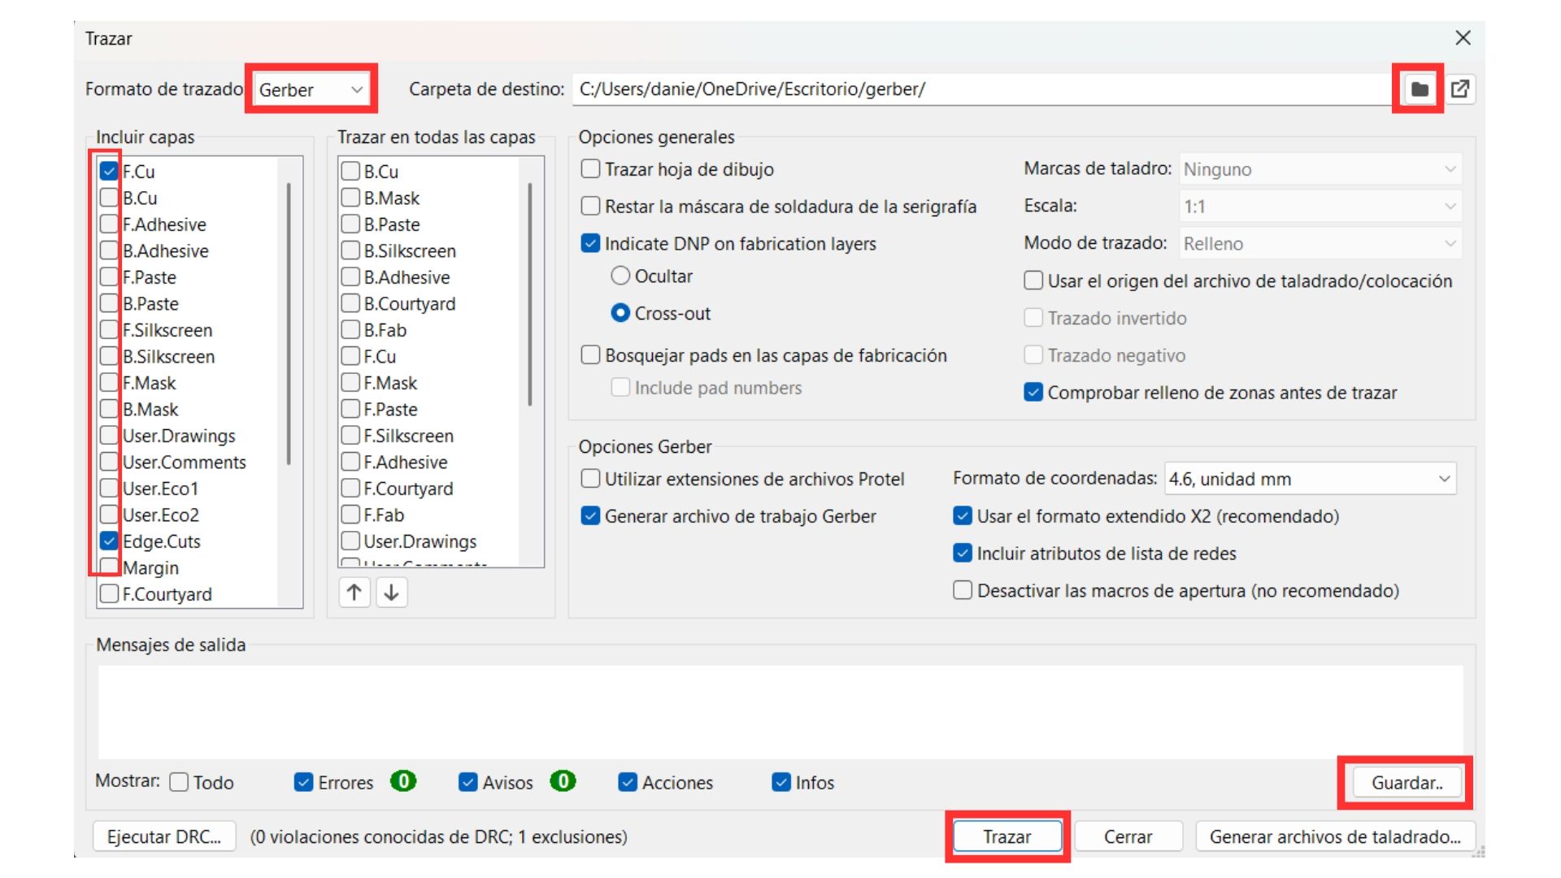
Task: Click the Guardar.. messages button
Action: (x=1406, y=783)
